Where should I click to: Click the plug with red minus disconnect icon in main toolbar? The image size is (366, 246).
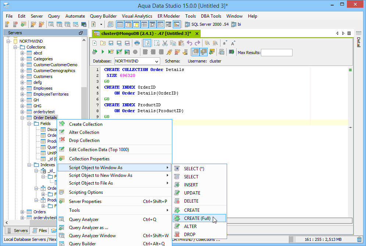(x=41, y=24)
